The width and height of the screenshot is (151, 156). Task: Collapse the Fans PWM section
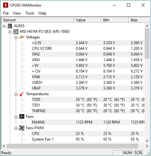pyautogui.click(x=16, y=128)
